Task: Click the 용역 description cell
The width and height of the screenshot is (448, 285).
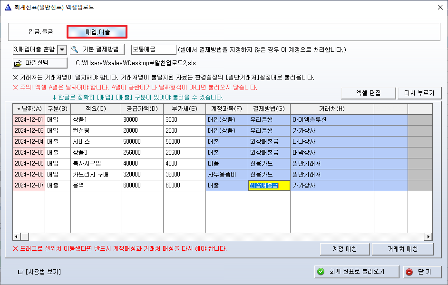Action: [96, 185]
